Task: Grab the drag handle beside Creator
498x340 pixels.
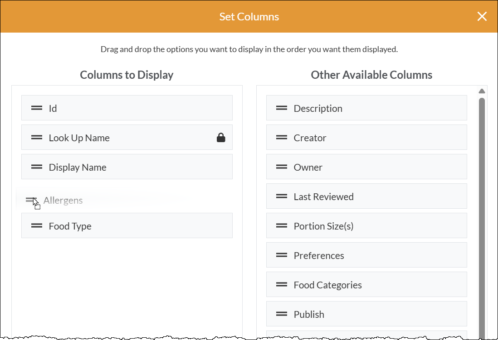Action: click(x=281, y=138)
